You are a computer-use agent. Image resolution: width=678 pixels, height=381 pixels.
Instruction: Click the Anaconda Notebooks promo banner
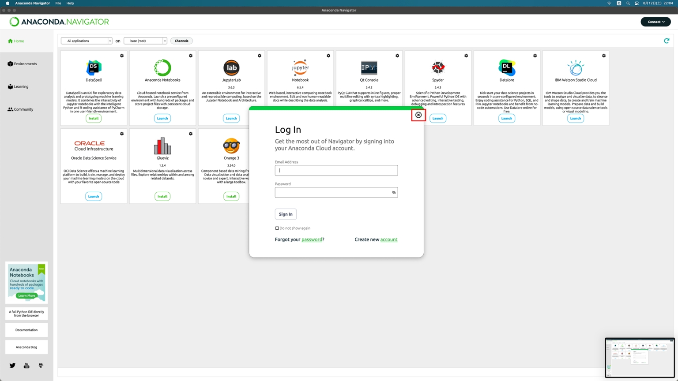[x=26, y=282]
